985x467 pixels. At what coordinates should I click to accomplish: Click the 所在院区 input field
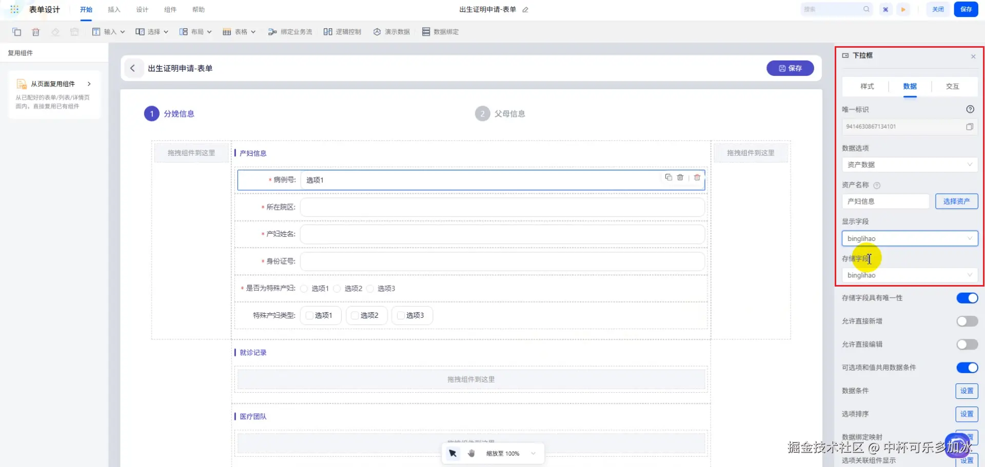click(x=502, y=207)
